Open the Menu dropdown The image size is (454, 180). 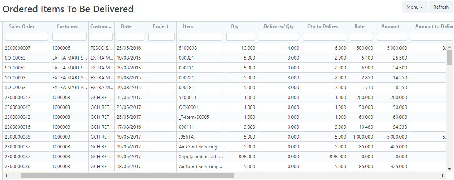415,7
